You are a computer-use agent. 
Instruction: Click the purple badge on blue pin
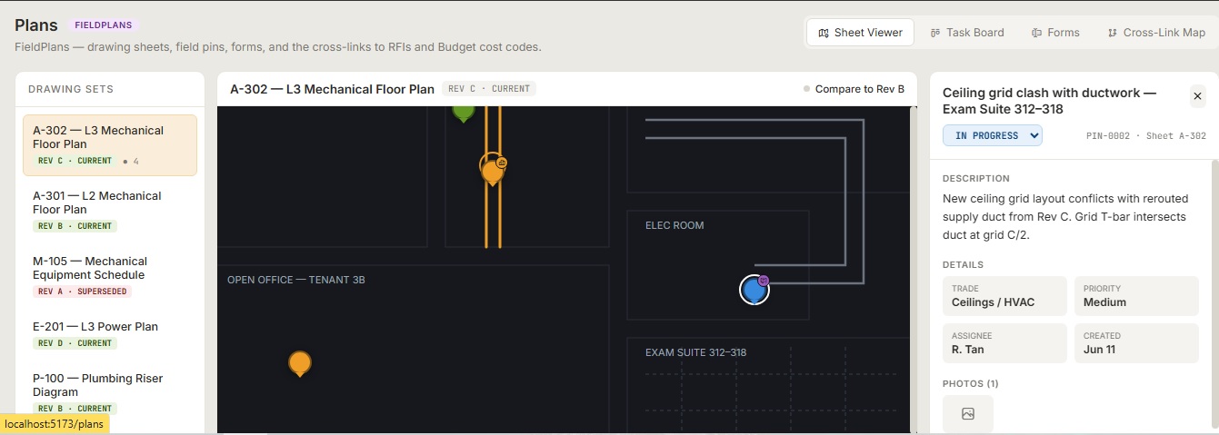pyautogui.click(x=764, y=281)
